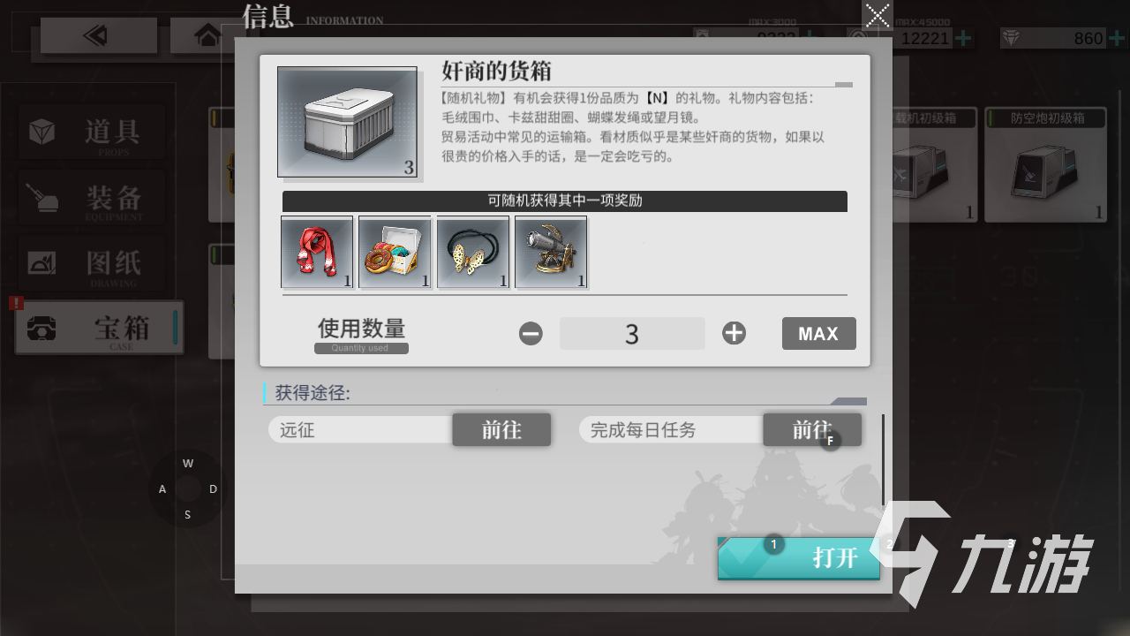The width and height of the screenshot is (1130, 636).
Task: Decrease use quantity with minus icon
Action: click(531, 334)
